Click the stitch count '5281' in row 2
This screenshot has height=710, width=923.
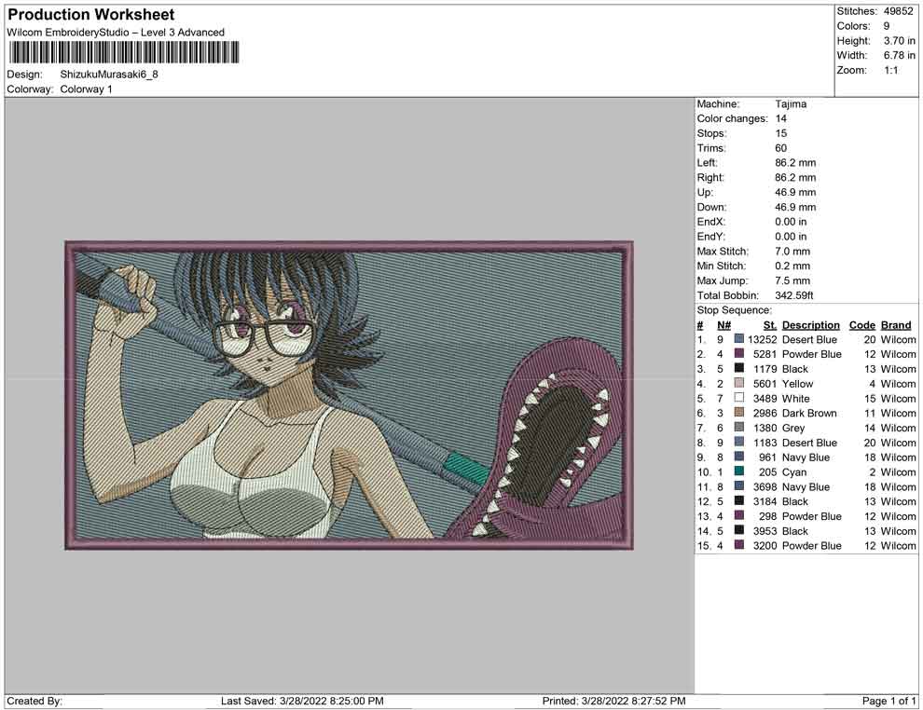(x=765, y=354)
